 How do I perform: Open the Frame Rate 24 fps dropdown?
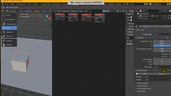point(162,67)
